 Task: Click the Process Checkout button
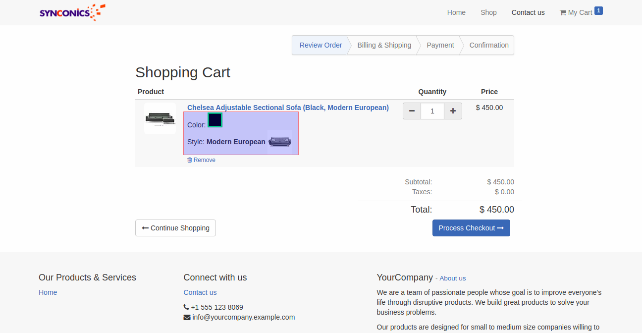click(471, 228)
